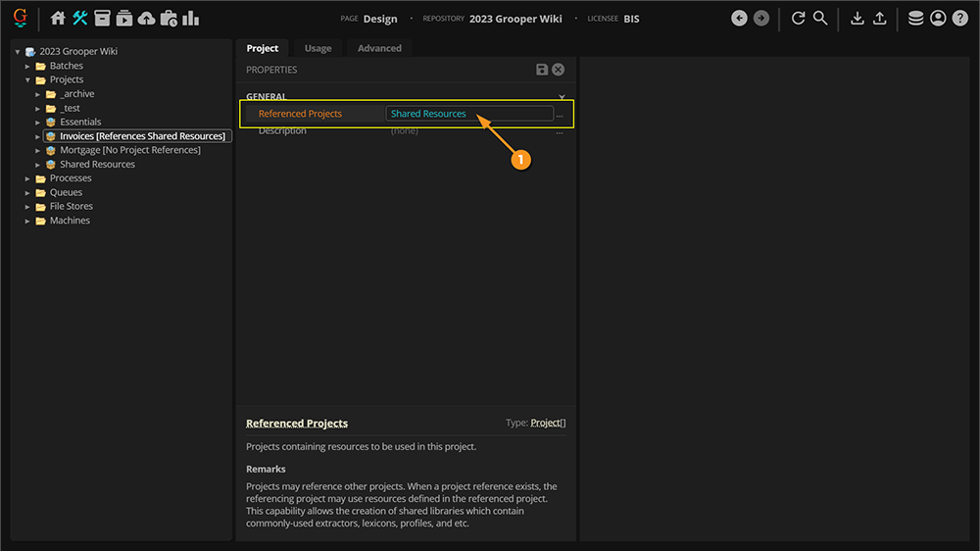The image size is (980, 551).
Task: Collapse the GENERAL properties section
Action: click(x=562, y=97)
